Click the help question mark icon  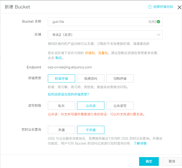pyautogui.click(x=150, y=7)
